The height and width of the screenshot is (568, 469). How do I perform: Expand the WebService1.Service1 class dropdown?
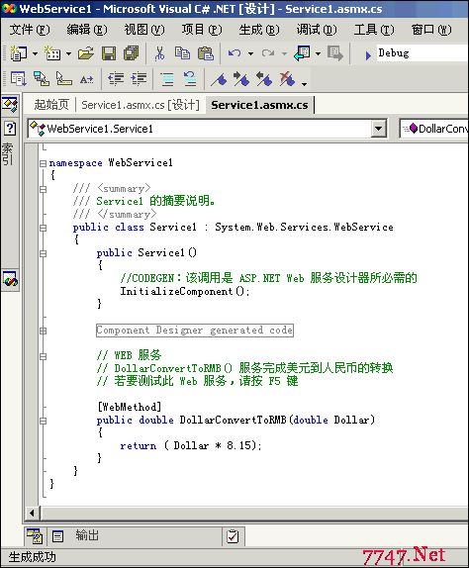pyautogui.click(x=378, y=129)
